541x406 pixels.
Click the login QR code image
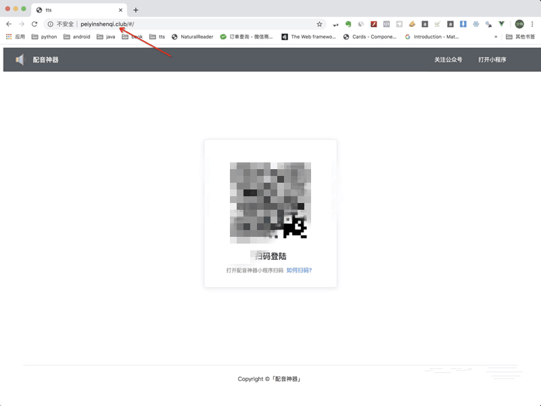pyautogui.click(x=270, y=202)
